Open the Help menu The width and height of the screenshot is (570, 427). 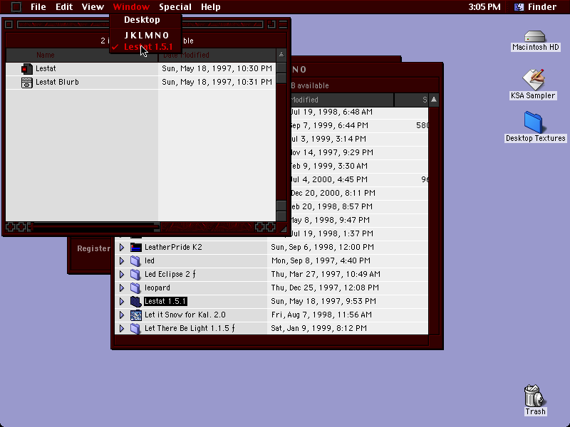[211, 7]
